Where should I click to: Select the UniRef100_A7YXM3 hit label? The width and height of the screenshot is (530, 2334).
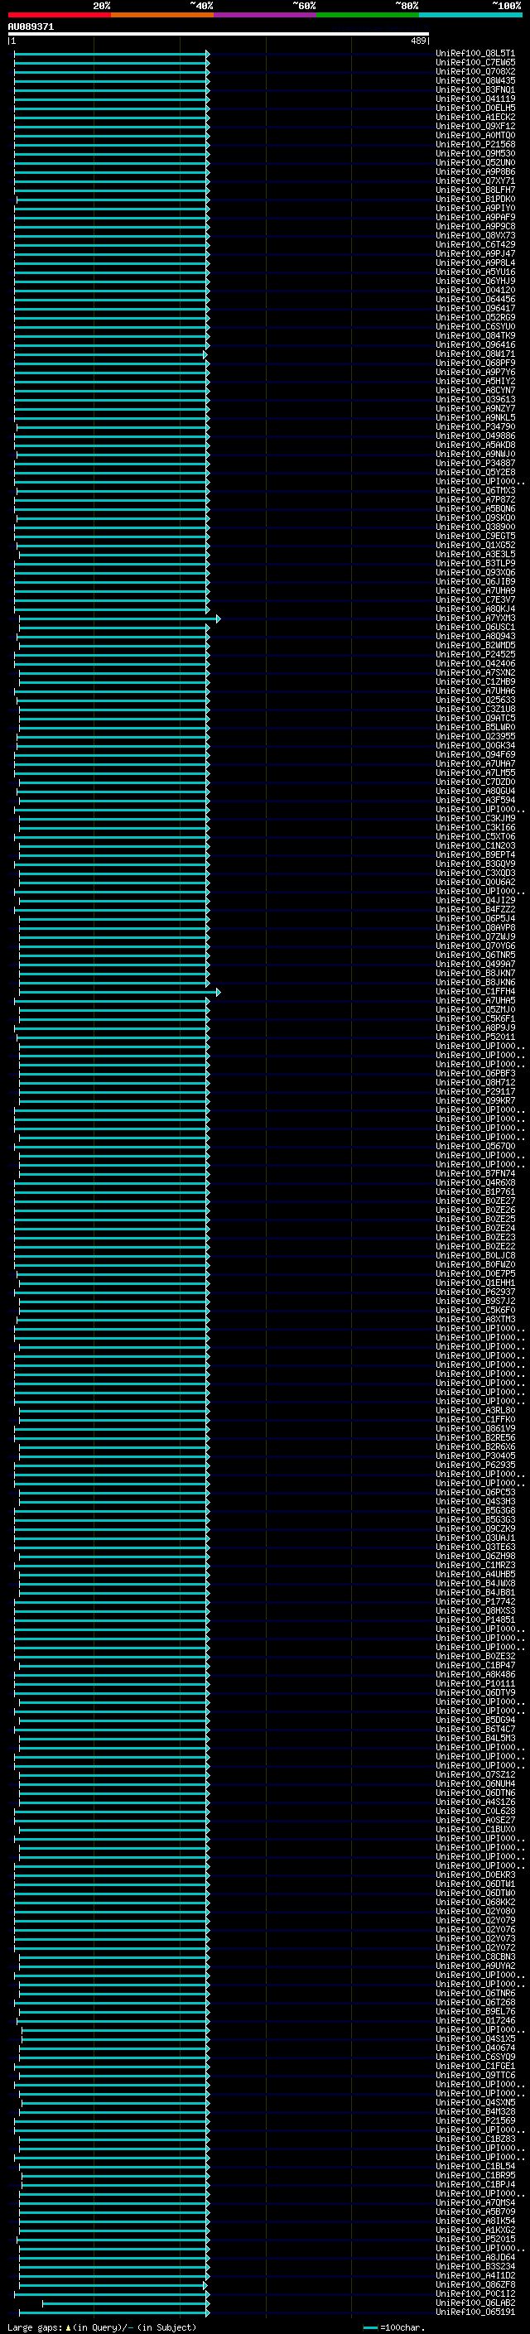pyautogui.click(x=475, y=618)
